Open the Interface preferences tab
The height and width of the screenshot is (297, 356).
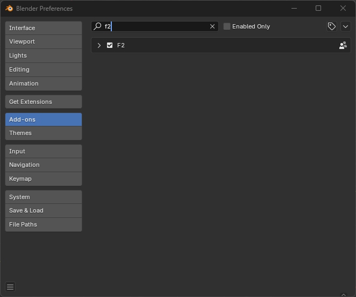(x=44, y=28)
